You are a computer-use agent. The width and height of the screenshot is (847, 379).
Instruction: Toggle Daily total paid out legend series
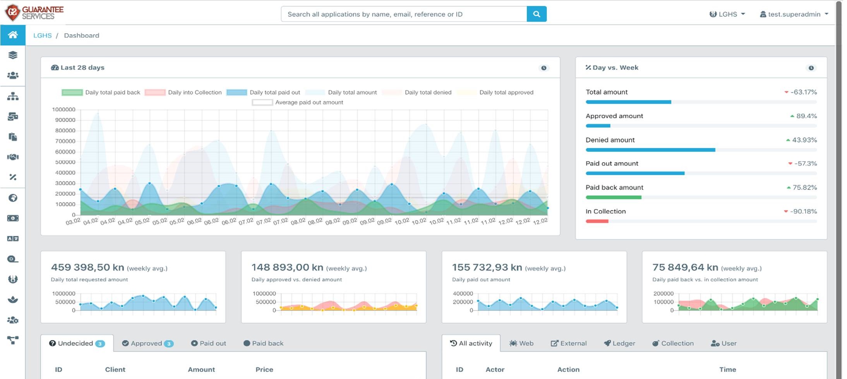coord(263,92)
